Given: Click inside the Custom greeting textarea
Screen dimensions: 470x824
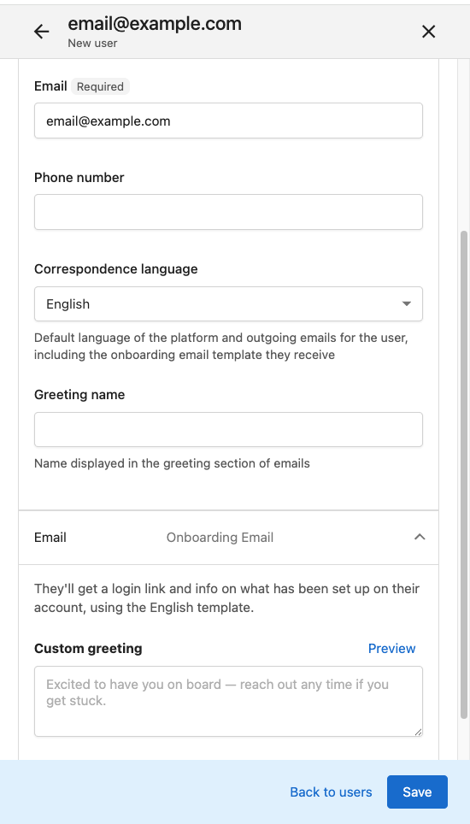Looking at the screenshot, I should (228, 702).
